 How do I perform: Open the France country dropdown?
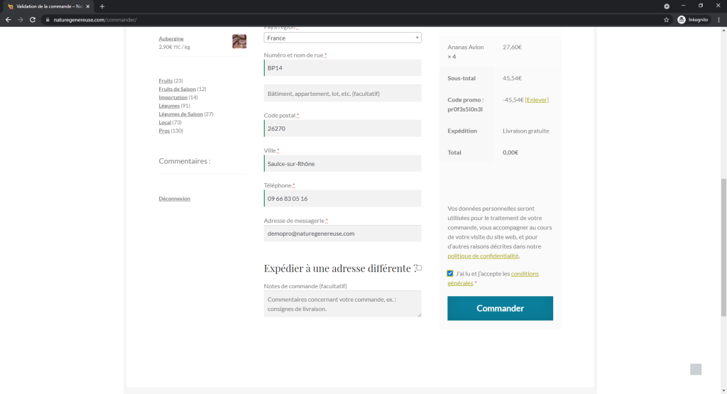342,38
